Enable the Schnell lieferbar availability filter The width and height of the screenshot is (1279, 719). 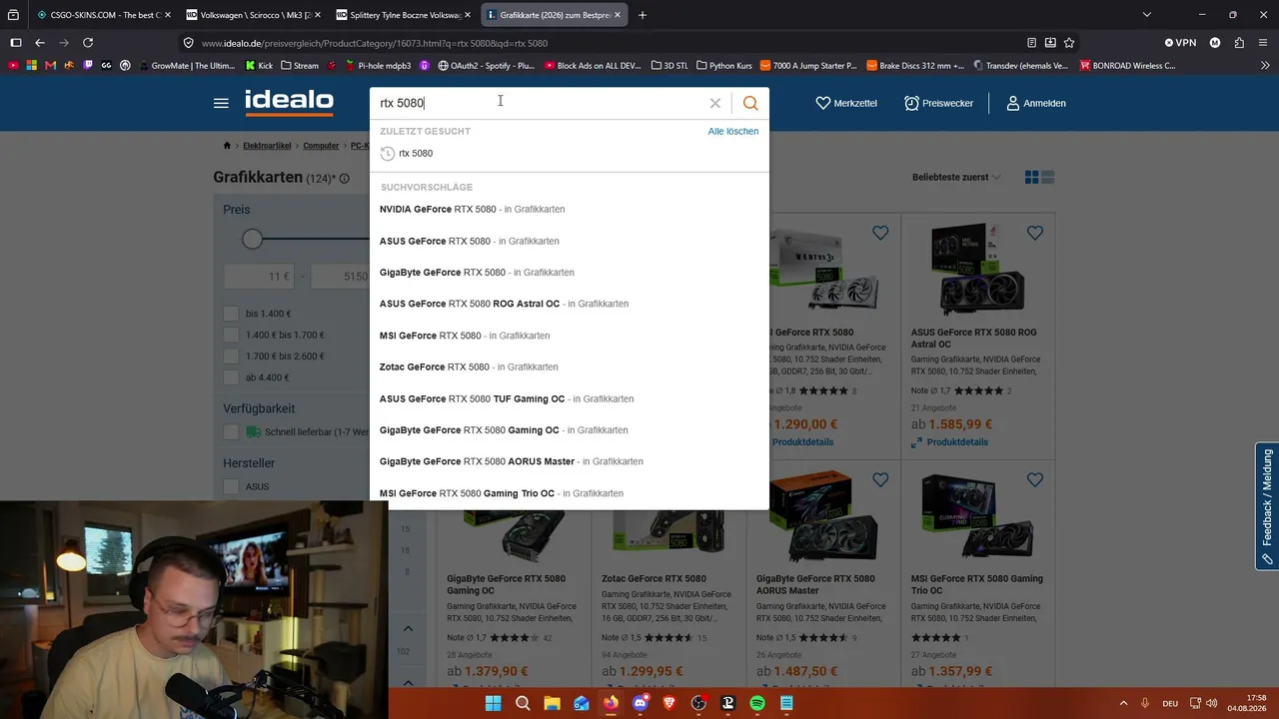coord(232,432)
